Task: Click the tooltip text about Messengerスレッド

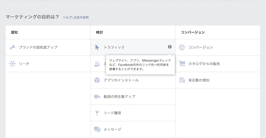Action: click(x=140, y=65)
